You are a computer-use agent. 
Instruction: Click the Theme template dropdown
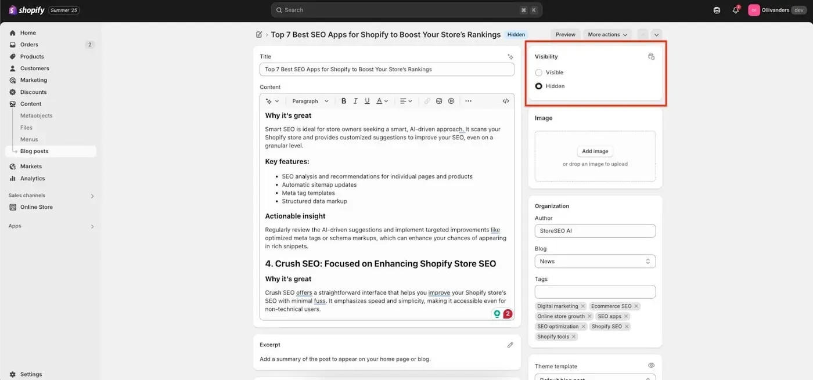[595, 377]
